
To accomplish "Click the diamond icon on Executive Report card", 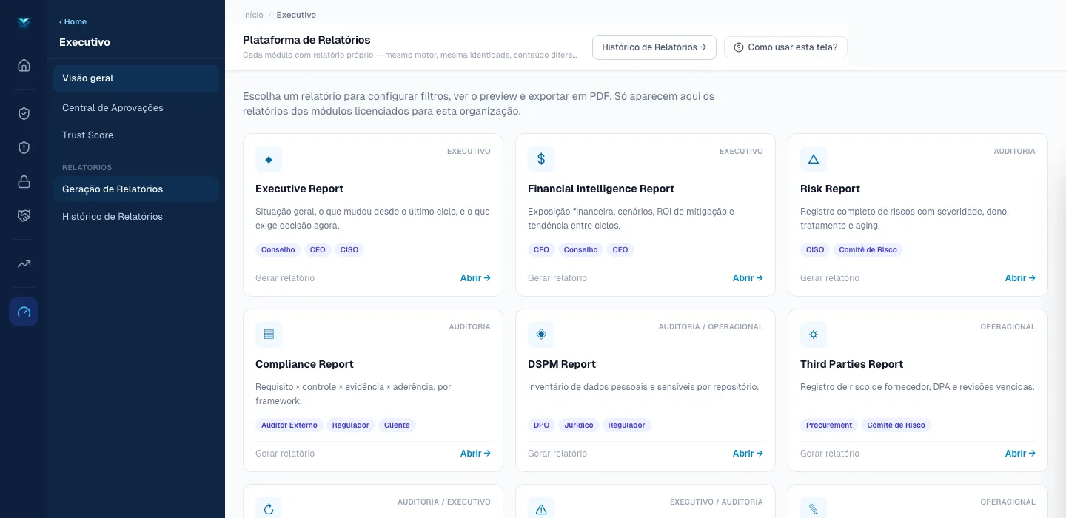I will 269,159.
